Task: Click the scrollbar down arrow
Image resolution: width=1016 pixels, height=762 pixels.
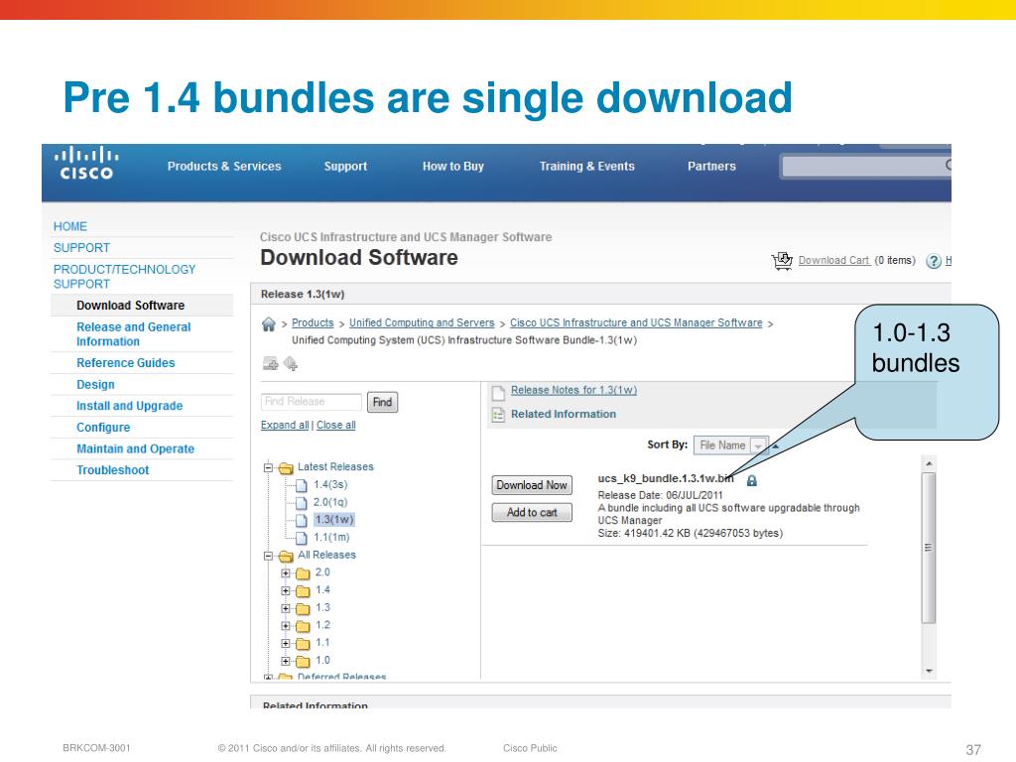Action: (929, 672)
